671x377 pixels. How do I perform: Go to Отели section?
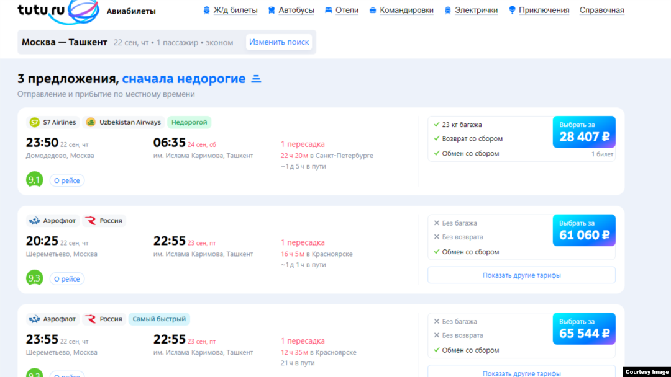[347, 11]
